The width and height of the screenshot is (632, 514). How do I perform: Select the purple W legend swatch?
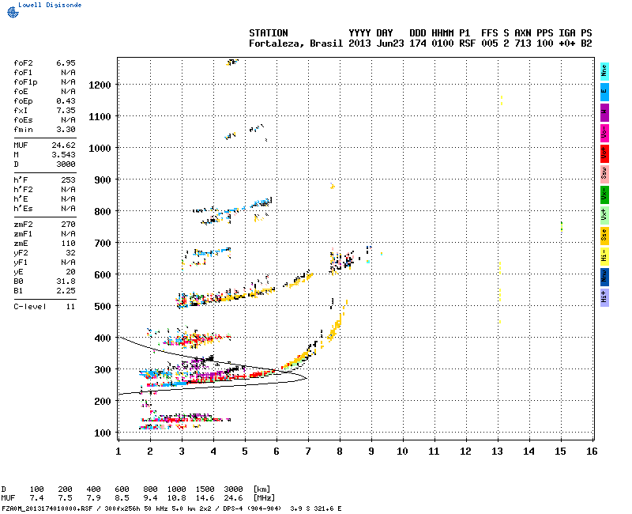click(604, 112)
